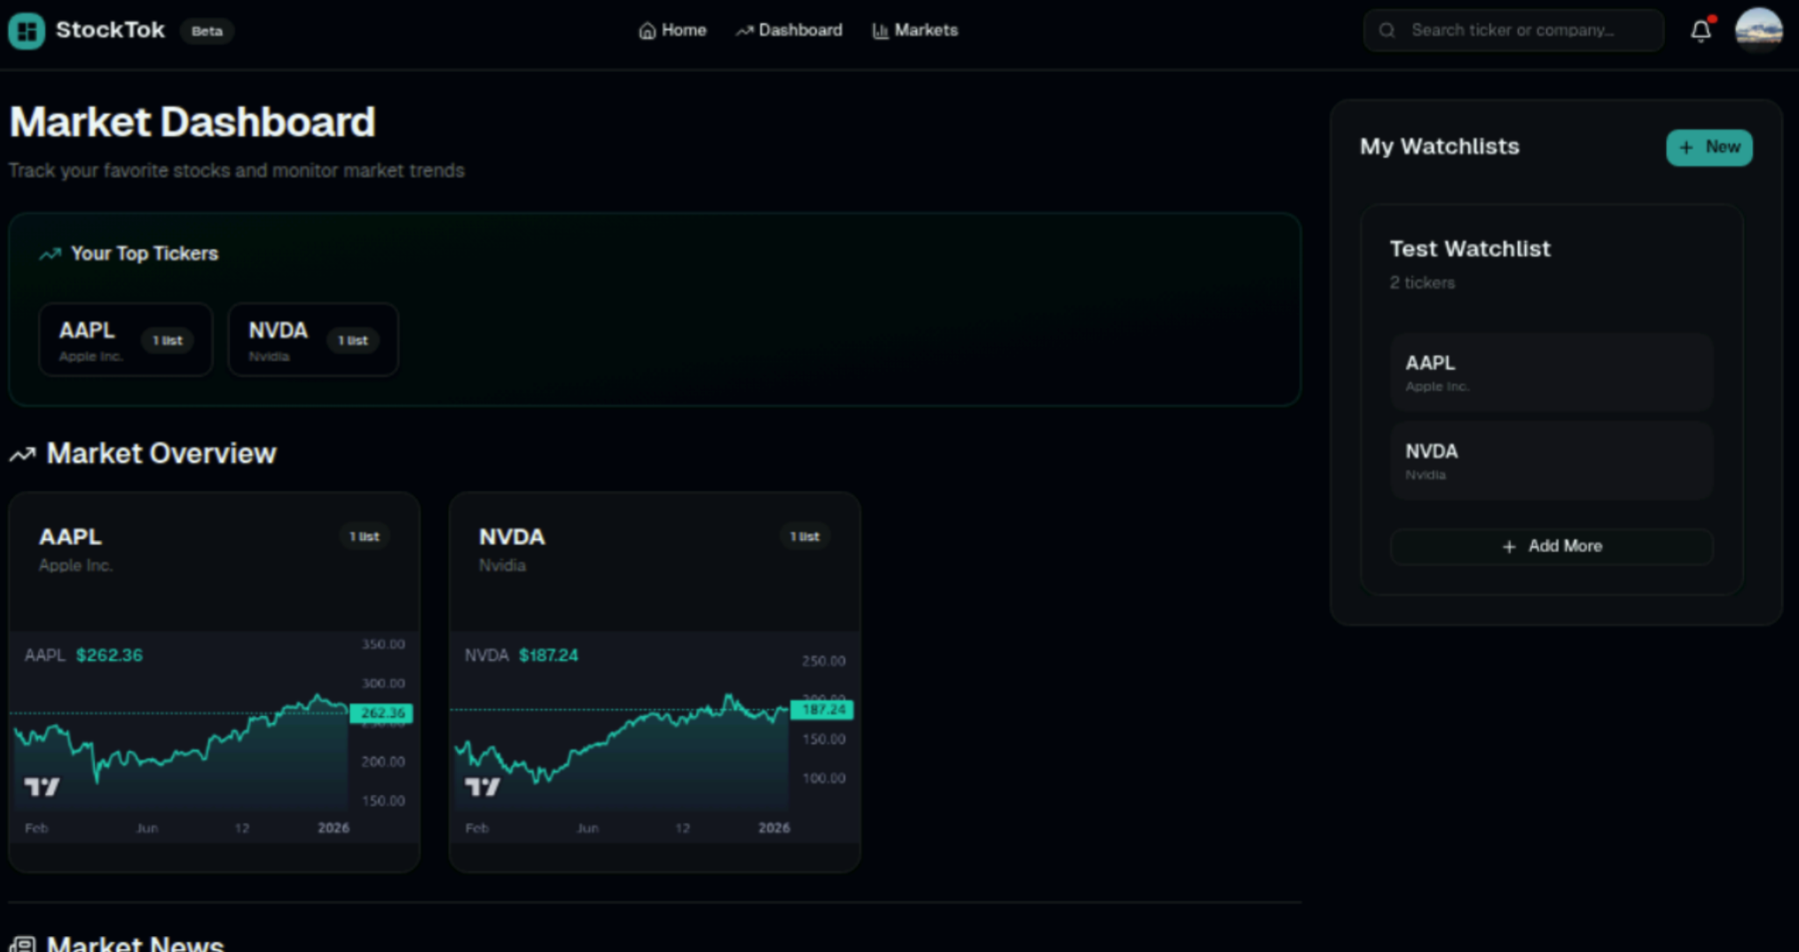Click the Your Top Tickers trend icon
Image resolution: width=1799 pixels, height=952 pixels.
[51, 255]
